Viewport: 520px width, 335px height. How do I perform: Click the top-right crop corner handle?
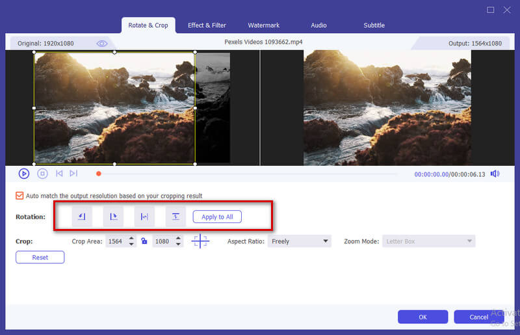(195, 52)
